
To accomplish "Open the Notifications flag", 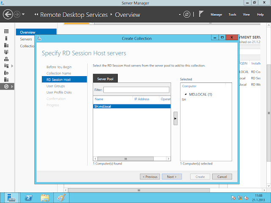I will point(201,14).
